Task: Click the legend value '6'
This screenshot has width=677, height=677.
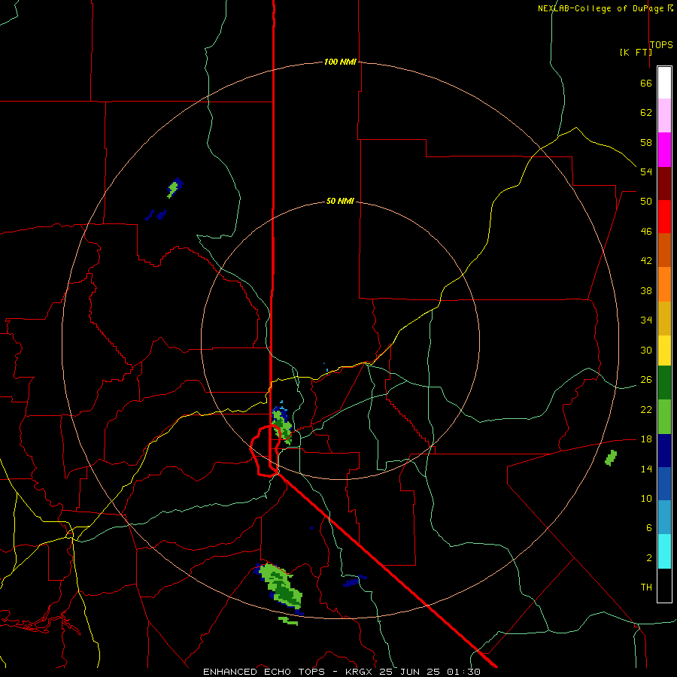Action: tap(648, 528)
